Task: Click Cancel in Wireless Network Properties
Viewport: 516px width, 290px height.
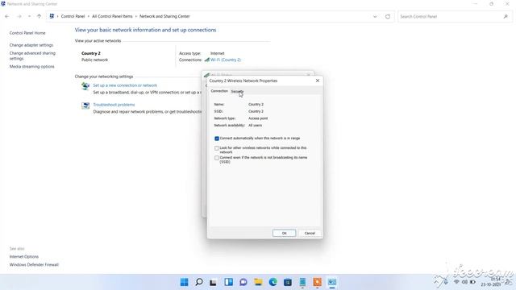Action: pyautogui.click(x=310, y=233)
